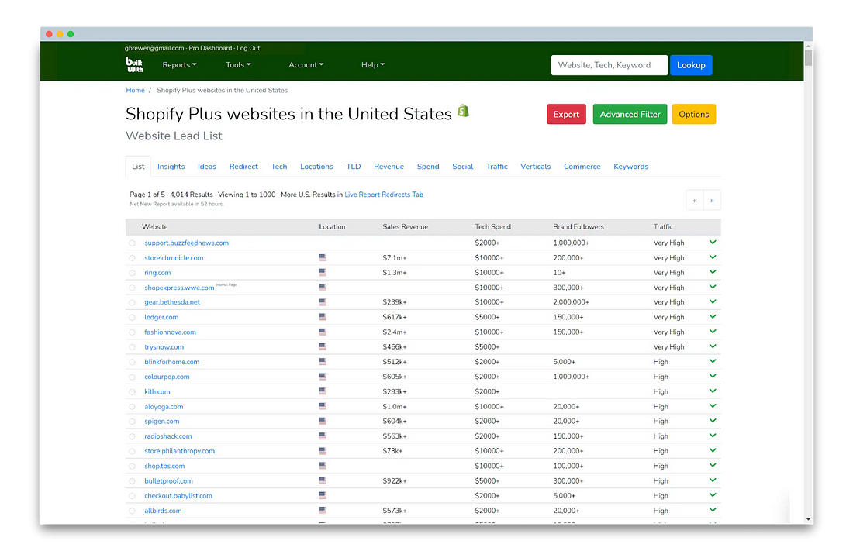Click US flag icon for store.chronicle.com
The image size is (853, 551).
click(x=323, y=257)
